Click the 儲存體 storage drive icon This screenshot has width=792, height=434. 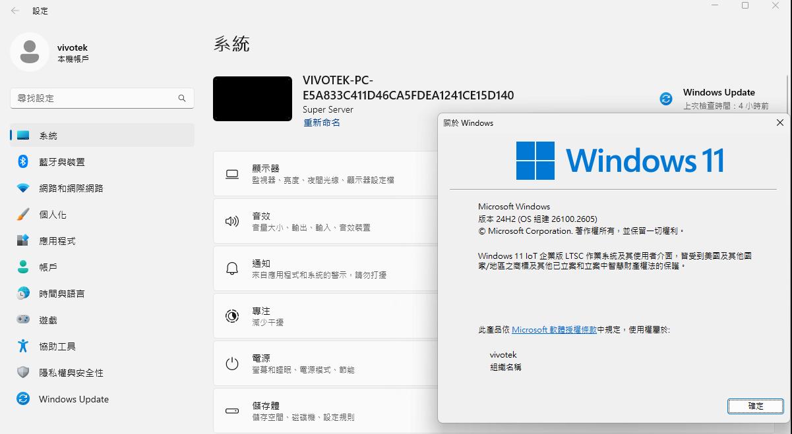click(x=232, y=411)
